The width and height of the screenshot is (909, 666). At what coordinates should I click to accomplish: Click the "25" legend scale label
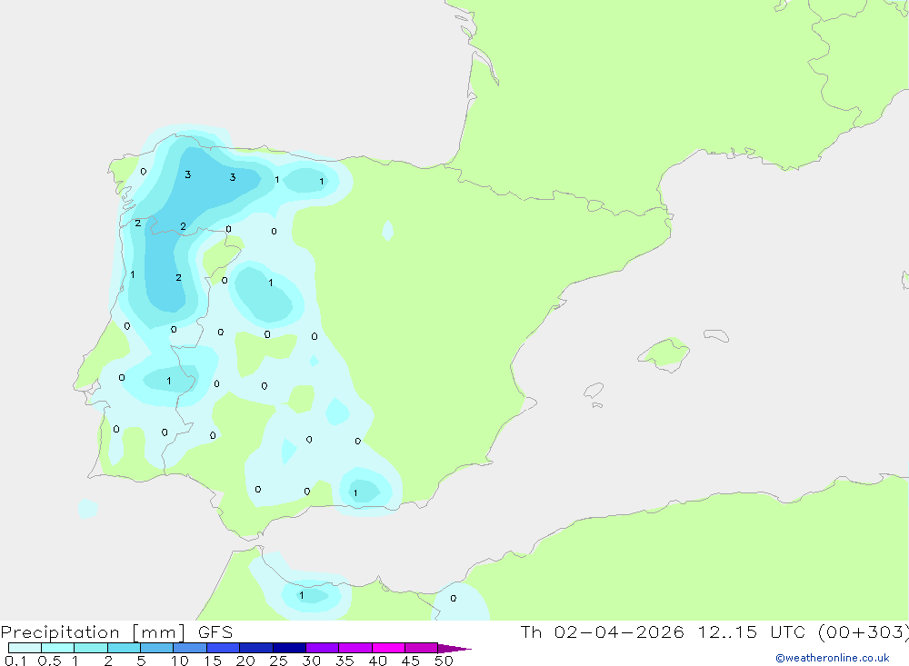pyautogui.click(x=279, y=661)
